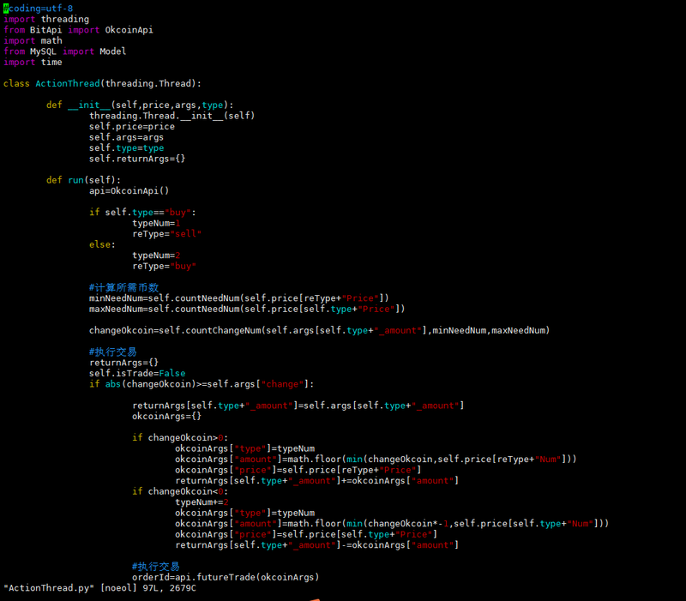
Task: Click 'from BitApi import OkcoinApi' line
Action: pos(78,30)
